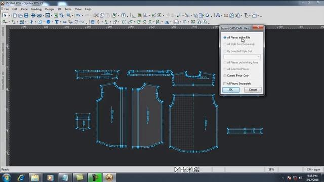Select All Pieces on Working Area option
The width and height of the screenshot is (324, 182).
pyautogui.click(x=241, y=63)
